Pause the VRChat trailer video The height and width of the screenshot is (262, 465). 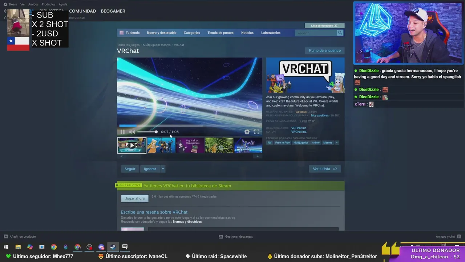(122, 132)
